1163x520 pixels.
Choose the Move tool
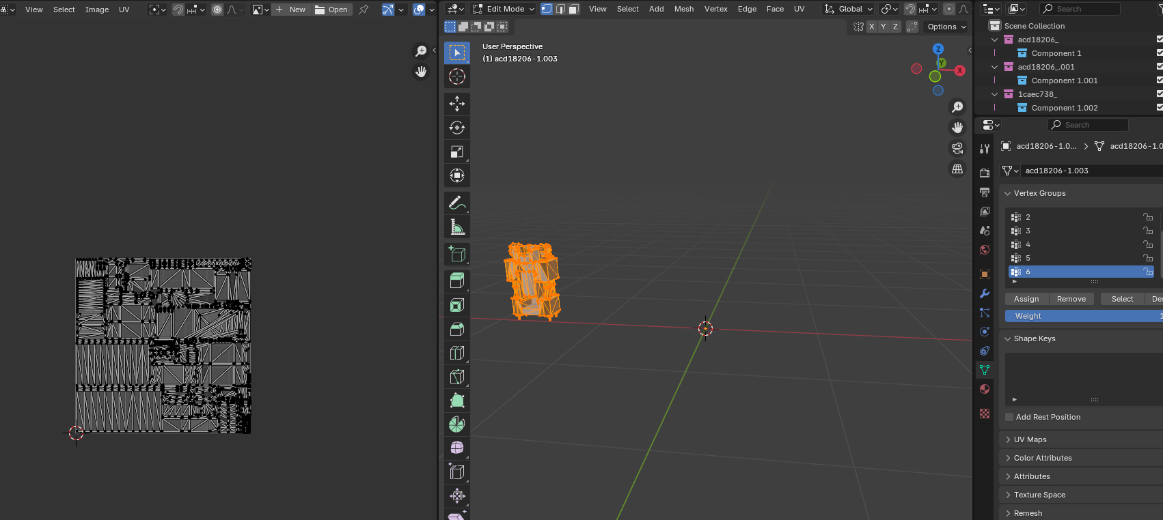(x=457, y=104)
